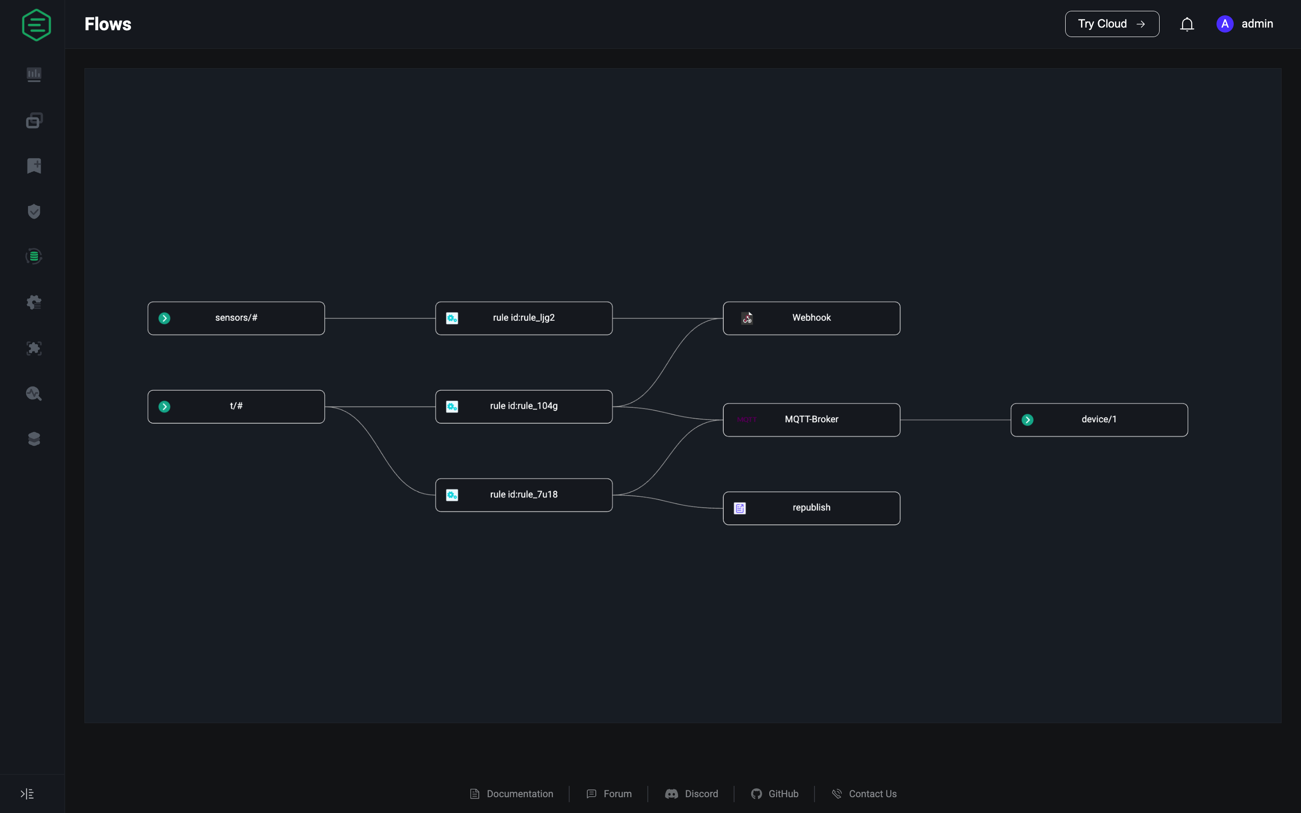
Task: Click the Try Cloud button
Action: (1111, 24)
